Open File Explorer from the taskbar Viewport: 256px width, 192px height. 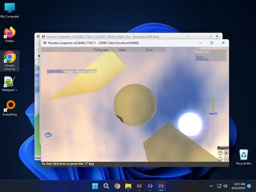[128, 186]
